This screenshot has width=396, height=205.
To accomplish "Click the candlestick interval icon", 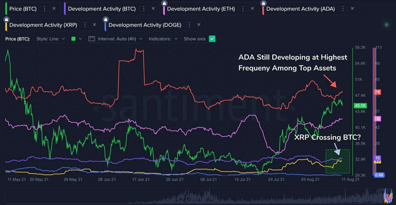I will coord(91,39).
